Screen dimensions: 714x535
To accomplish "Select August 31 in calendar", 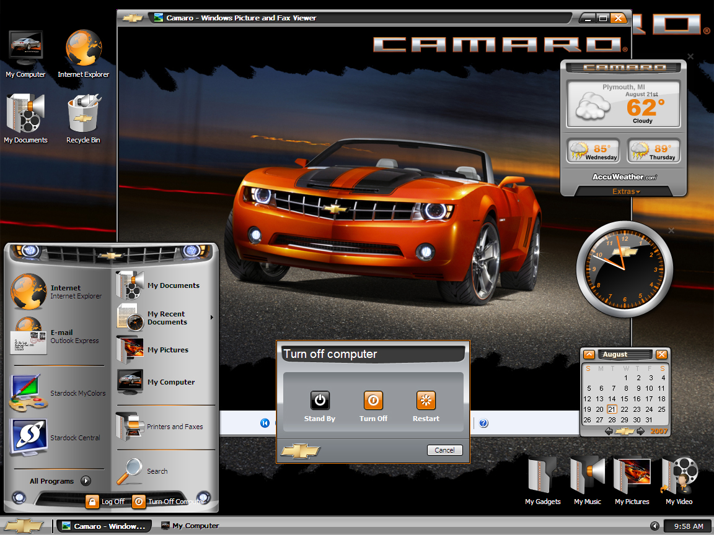I will [x=649, y=420].
